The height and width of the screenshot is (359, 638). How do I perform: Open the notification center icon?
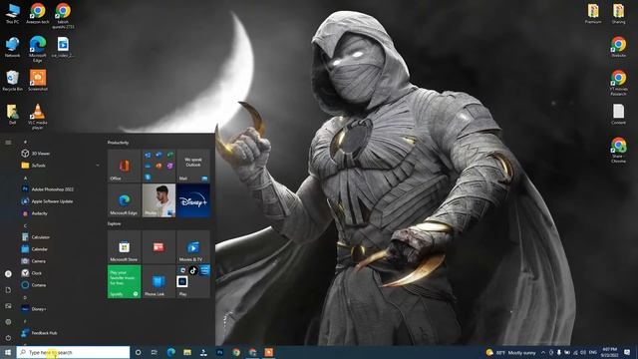click(627, 352)
